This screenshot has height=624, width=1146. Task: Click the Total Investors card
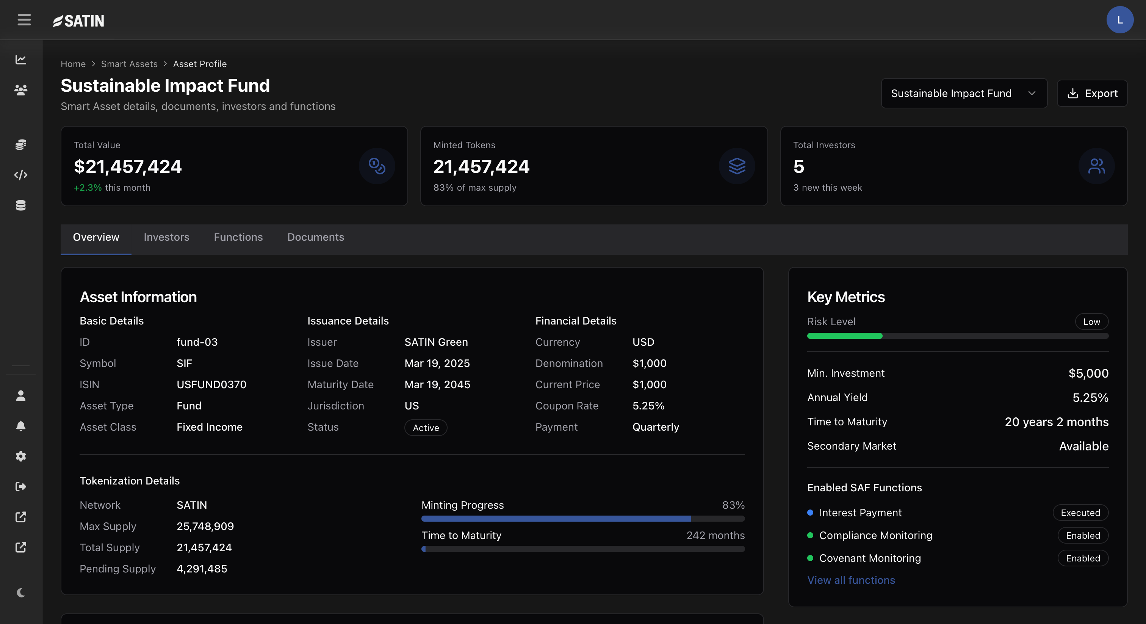tap(954, 166)
